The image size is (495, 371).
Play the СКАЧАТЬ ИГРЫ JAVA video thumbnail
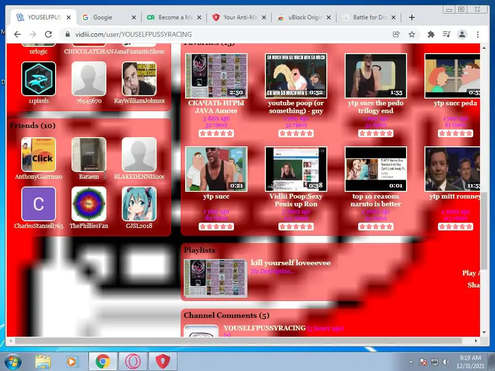point(216,76)
